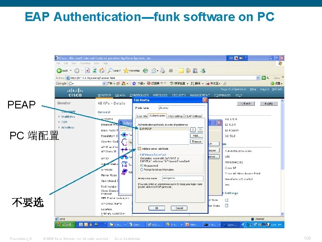Viewport: 322px width, 242px height.
Task: Open the MONITOR menu
Action: coord(104,95)
